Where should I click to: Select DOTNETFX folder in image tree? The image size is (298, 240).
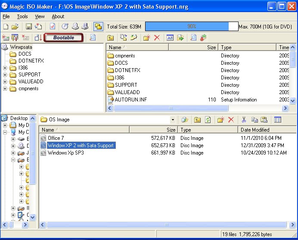(x=31, y=61)
